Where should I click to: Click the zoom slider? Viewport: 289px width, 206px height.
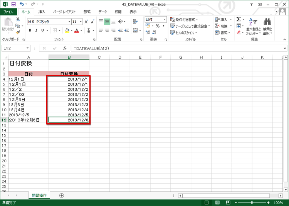coord(252,203)
